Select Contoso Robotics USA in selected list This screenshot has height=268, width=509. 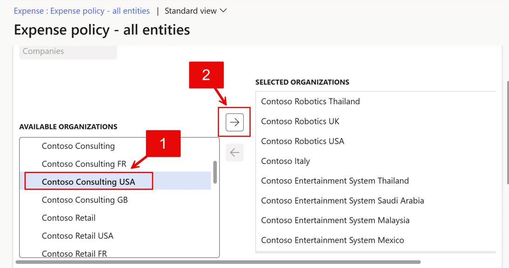pyautogui.click(x=303, y=141)
